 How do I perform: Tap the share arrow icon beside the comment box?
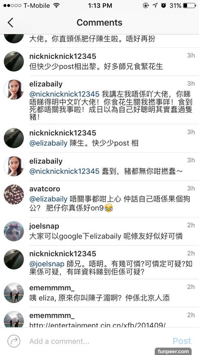14,341
